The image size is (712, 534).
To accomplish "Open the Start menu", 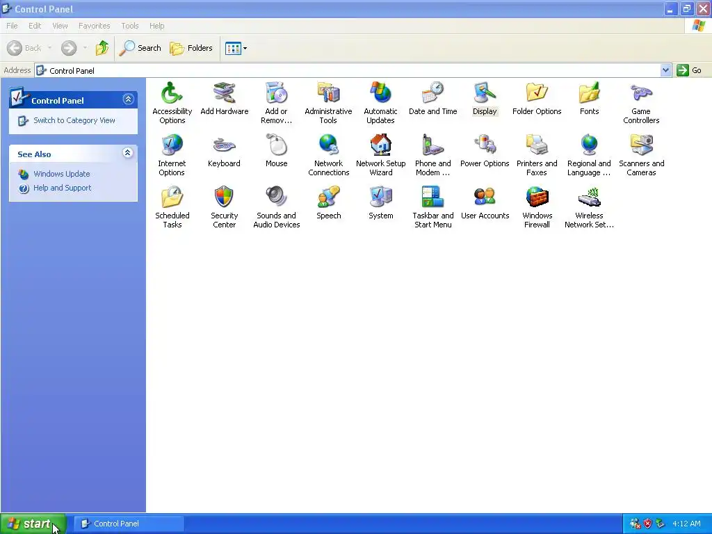I will (33, 524).
